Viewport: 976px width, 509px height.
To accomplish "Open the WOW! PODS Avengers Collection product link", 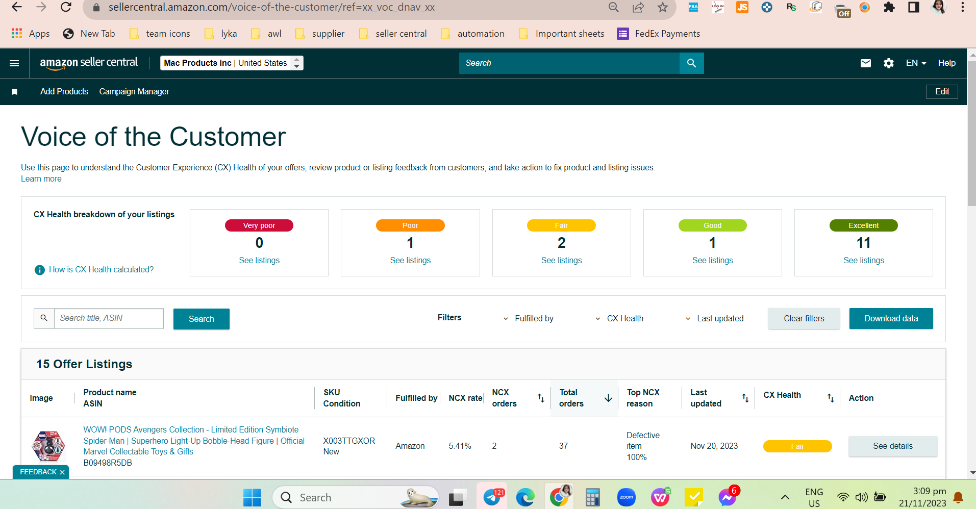I will pos(194,441).
